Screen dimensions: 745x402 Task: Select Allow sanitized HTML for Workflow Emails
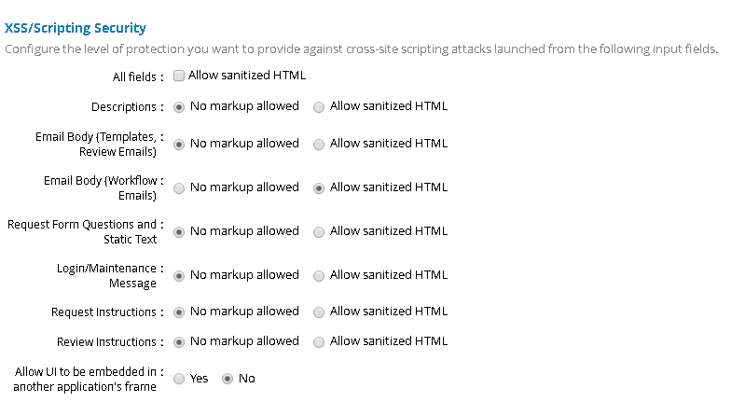point(319,187)
